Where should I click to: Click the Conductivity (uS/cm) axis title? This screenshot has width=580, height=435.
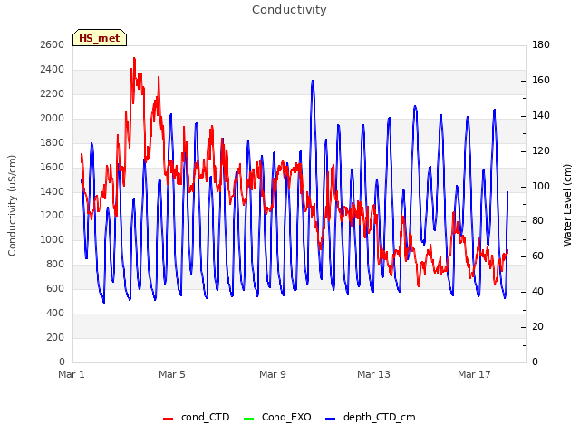click(x=12, y=206)
